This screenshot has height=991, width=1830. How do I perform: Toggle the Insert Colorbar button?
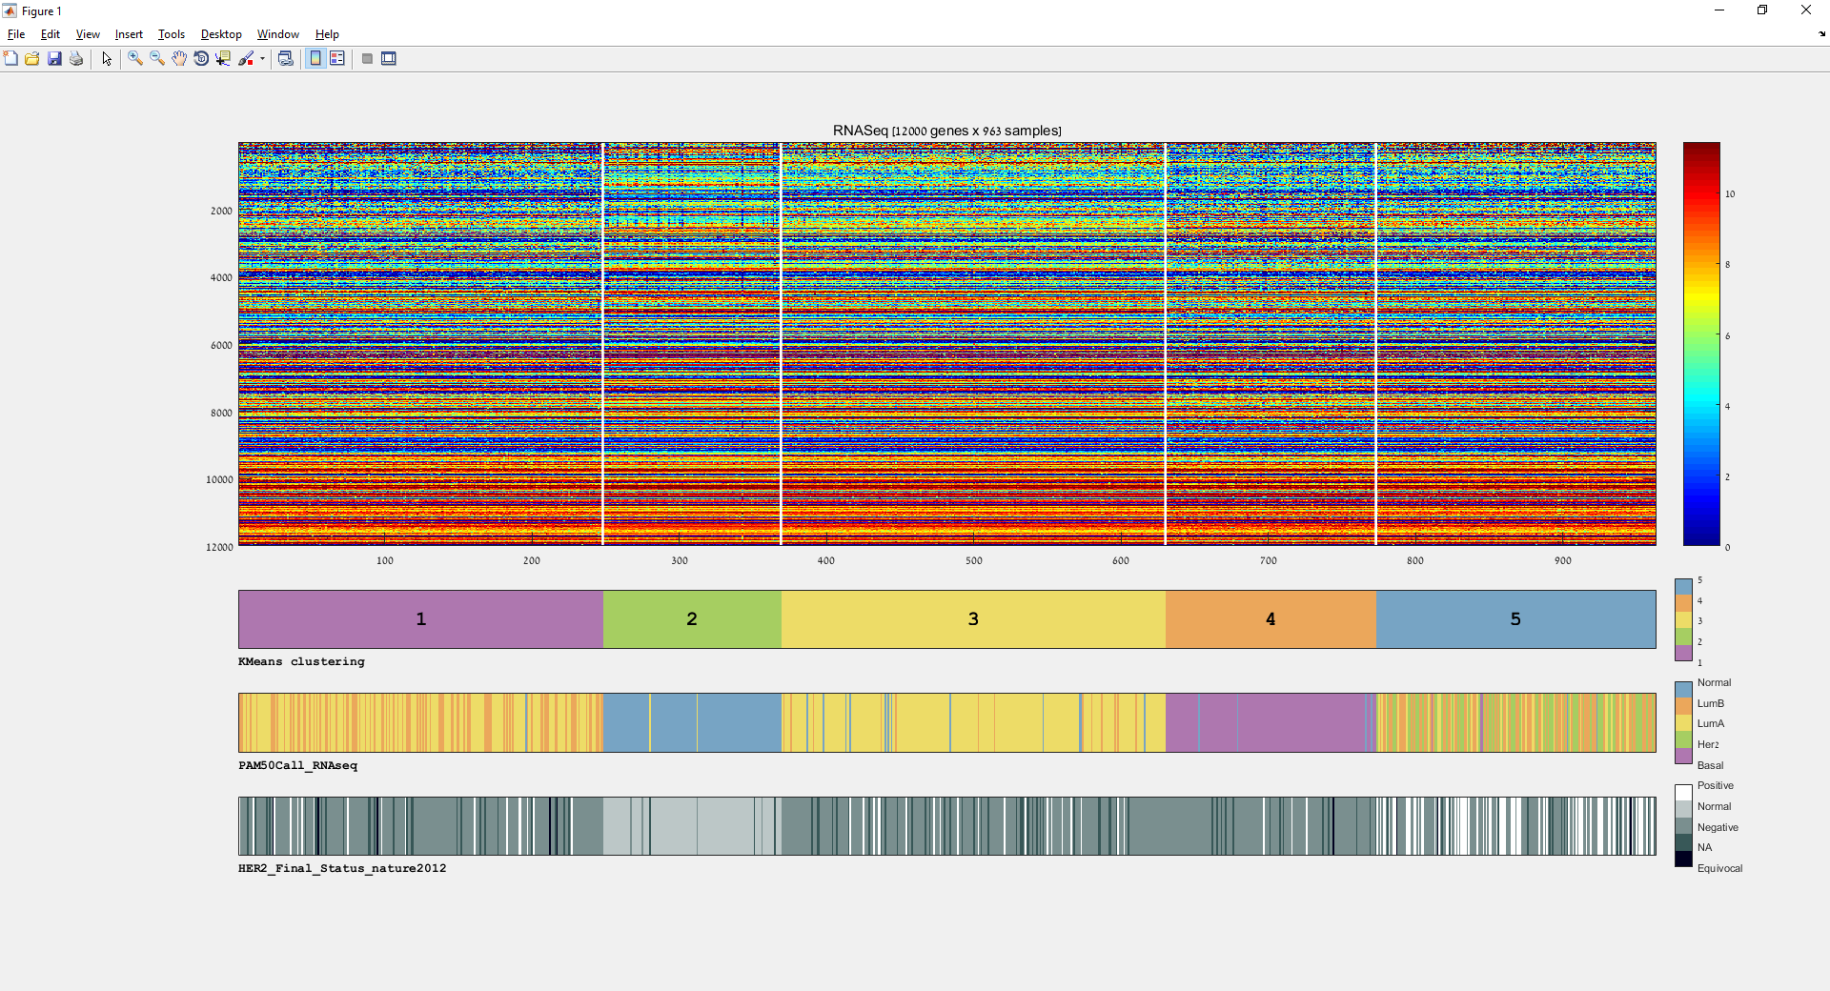coord(315,59)
